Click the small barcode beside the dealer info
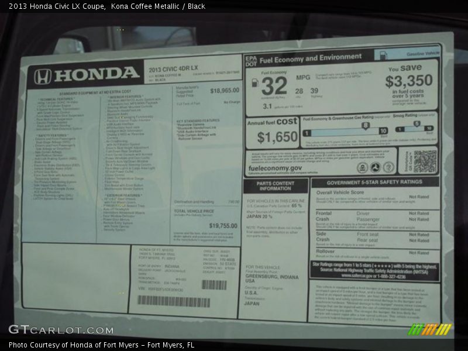Viewport: 468px width, 351px height. [214, 285]
